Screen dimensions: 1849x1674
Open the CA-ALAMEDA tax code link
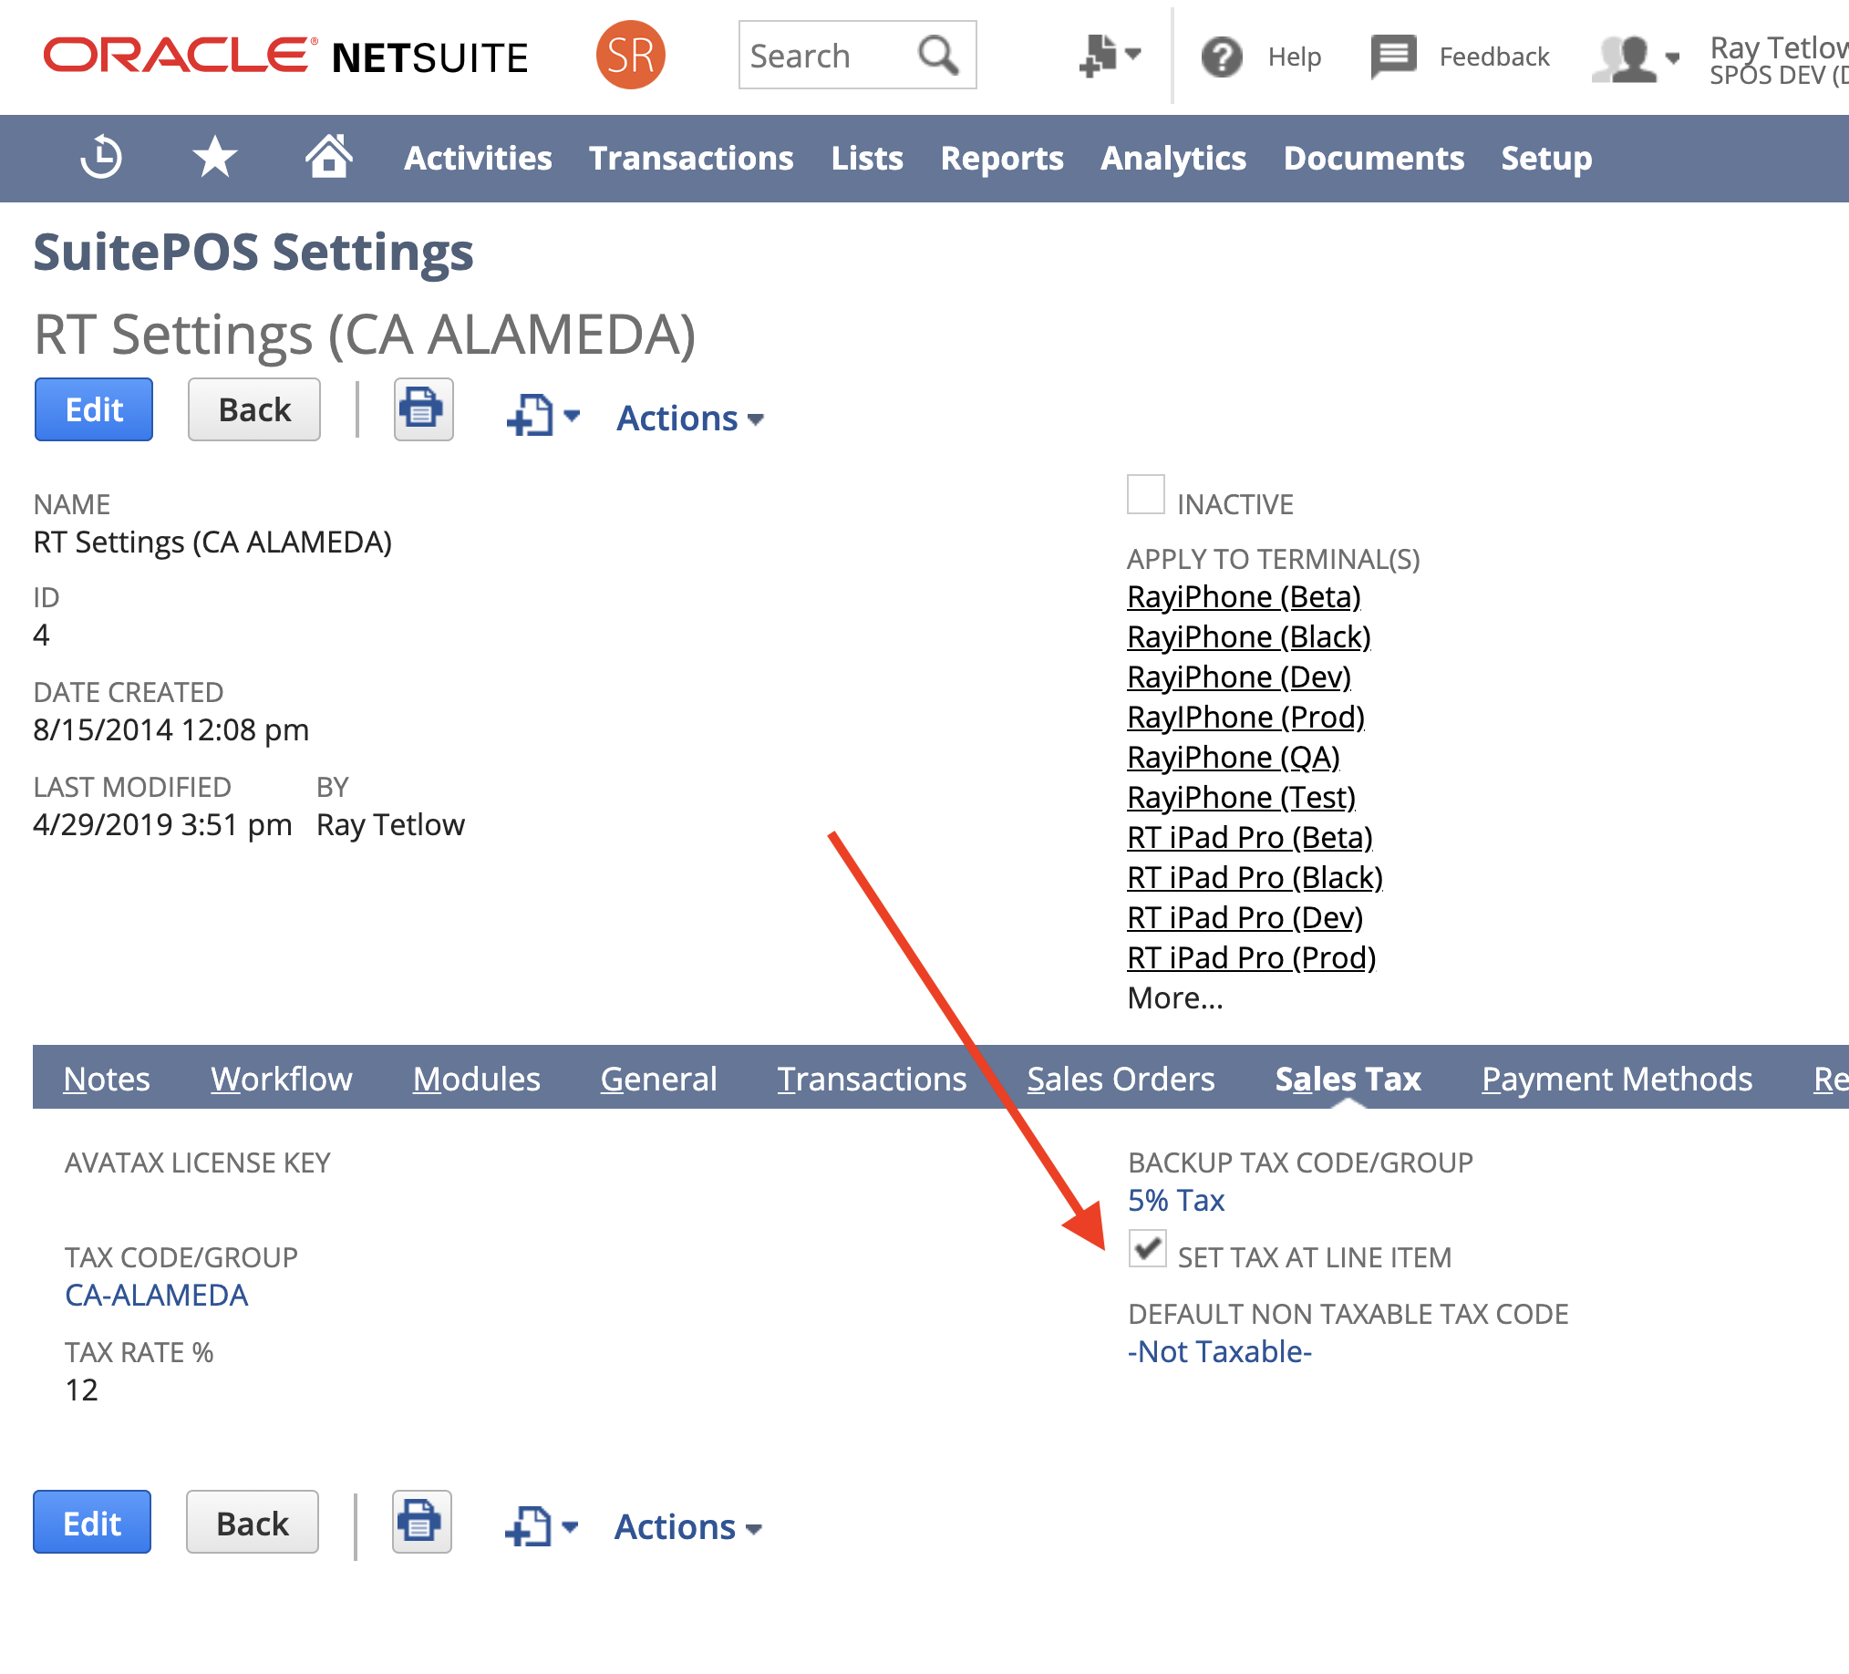157,1296
